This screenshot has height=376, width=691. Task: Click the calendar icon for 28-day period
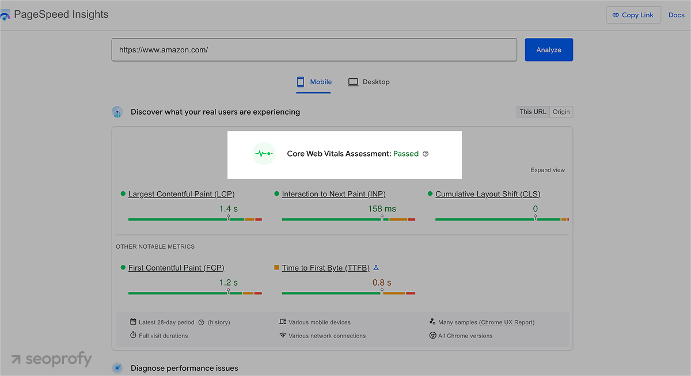(x=133, y=322)
